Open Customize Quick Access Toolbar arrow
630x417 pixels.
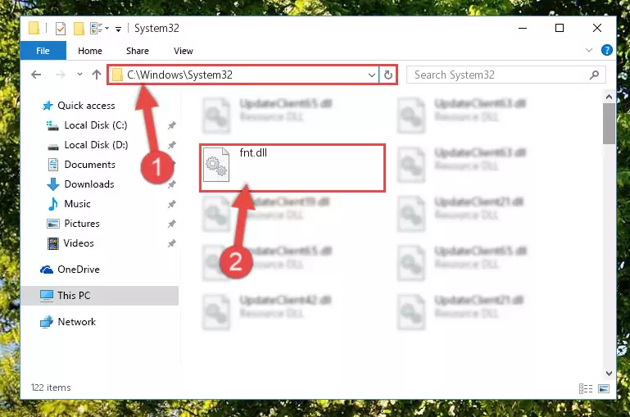coord(118,29)
